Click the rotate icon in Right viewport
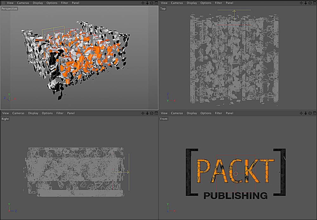The height and width of the screenshot is (220, 317). [152, 113]
